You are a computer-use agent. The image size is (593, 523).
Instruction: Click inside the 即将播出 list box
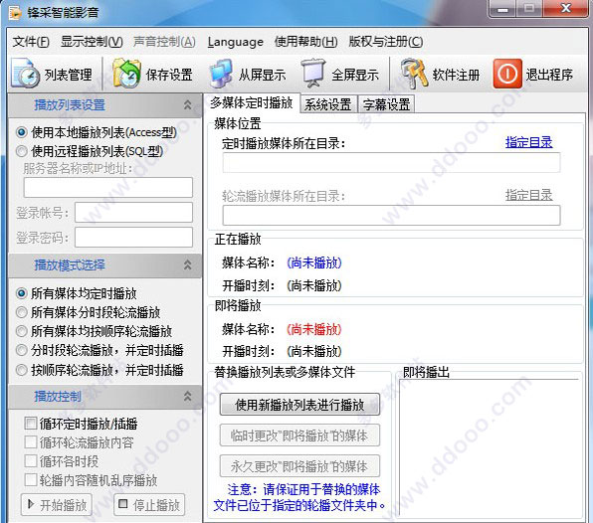[x=490, y=447]
